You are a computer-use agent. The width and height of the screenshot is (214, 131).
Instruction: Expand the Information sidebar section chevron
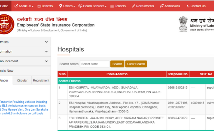[46, 51]
